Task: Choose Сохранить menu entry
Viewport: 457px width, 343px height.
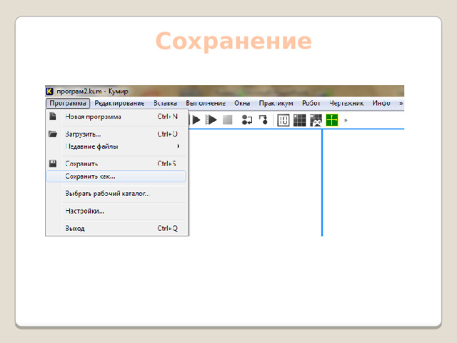Action: tap(116, 164)
